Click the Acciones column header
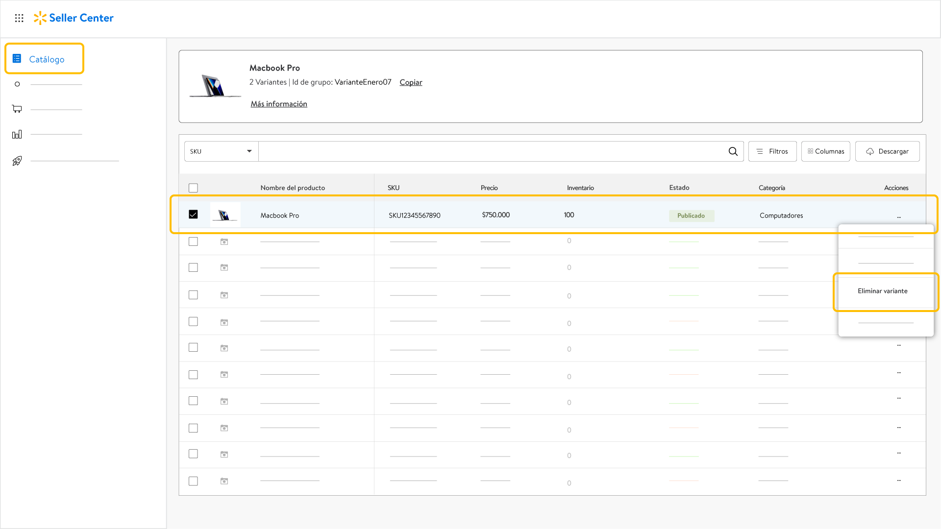The image size is (941, 529). (x=896, y=188)
